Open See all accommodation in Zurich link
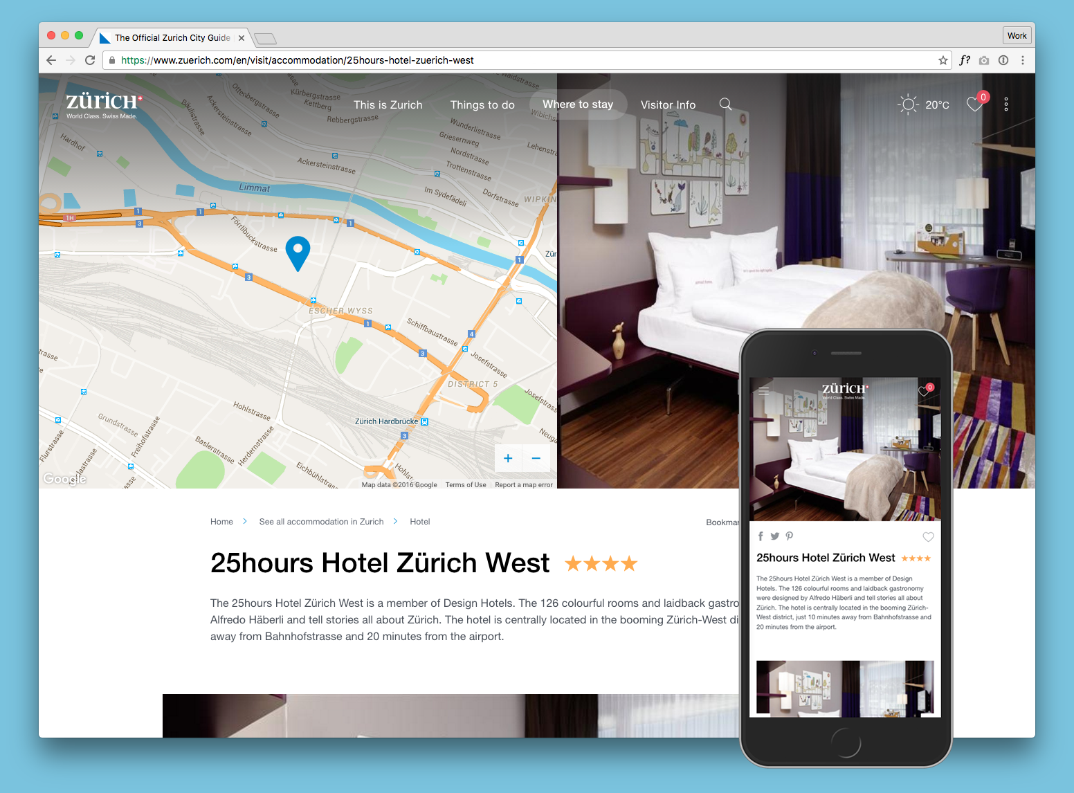 [x=321, y=522]
